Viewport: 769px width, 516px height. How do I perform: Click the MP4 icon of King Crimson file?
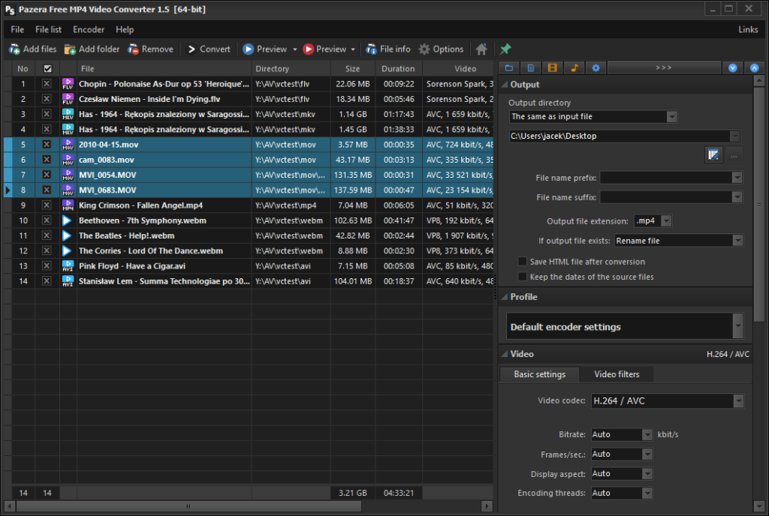(68, 205)
